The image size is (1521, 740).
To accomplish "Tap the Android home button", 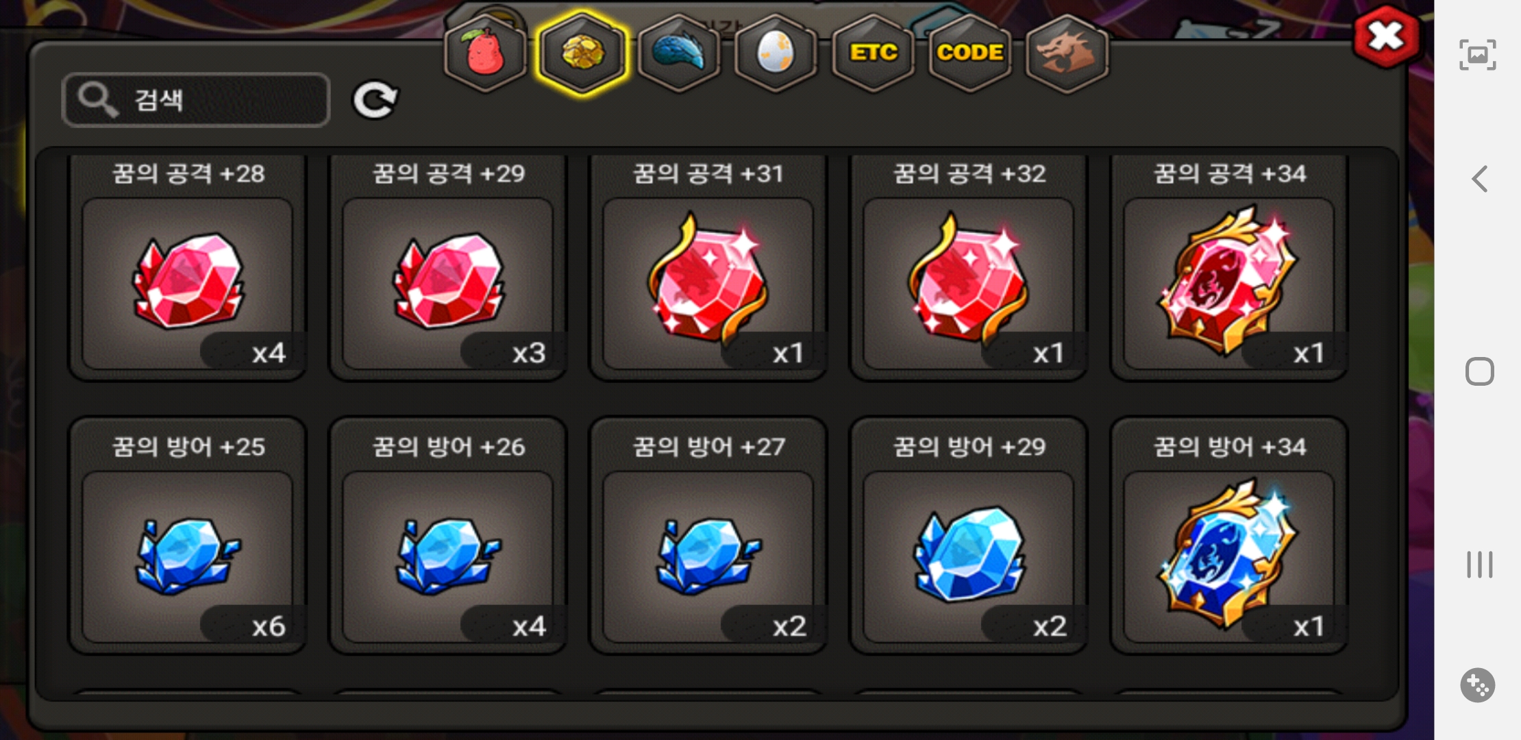I will 1479,371.
